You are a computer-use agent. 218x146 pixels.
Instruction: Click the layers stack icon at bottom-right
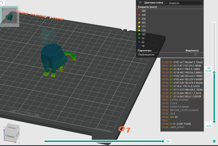pyautogui.click(x=214, y=141)
